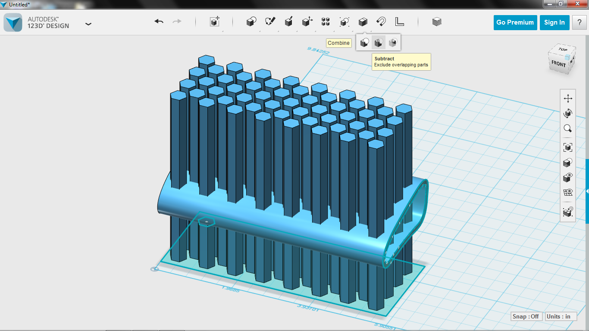The image size is (589, 331).
Task: Toggle grid visibility eye icon
Action: point(568,192)
